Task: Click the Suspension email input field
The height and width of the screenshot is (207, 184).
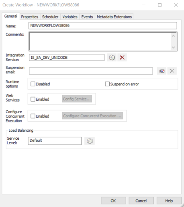Action: [91, 71]
